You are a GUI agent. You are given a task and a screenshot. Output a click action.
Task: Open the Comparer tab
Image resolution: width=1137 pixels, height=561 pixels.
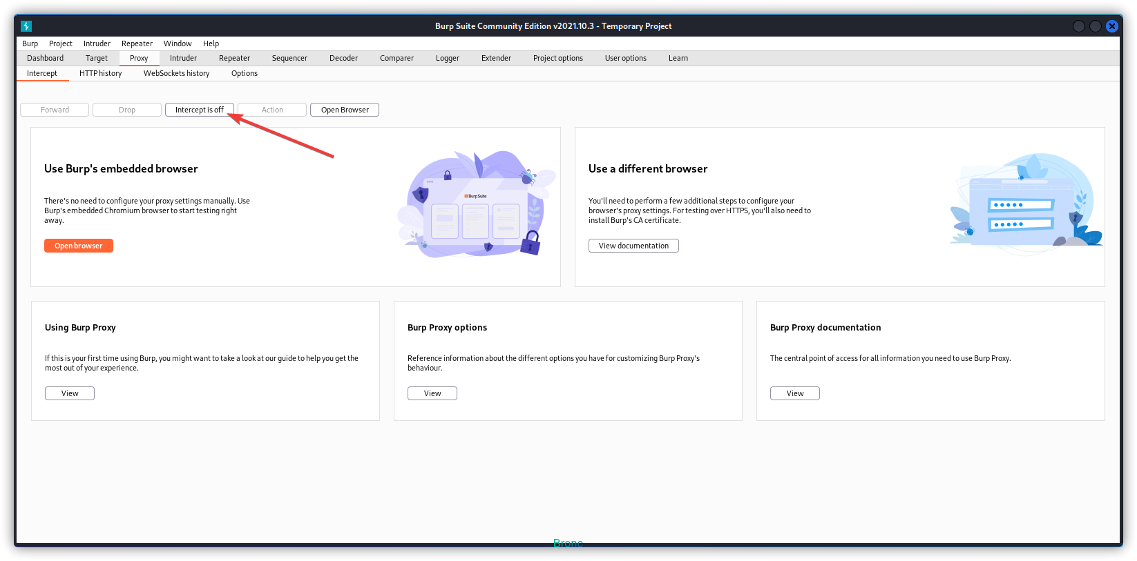396,58
